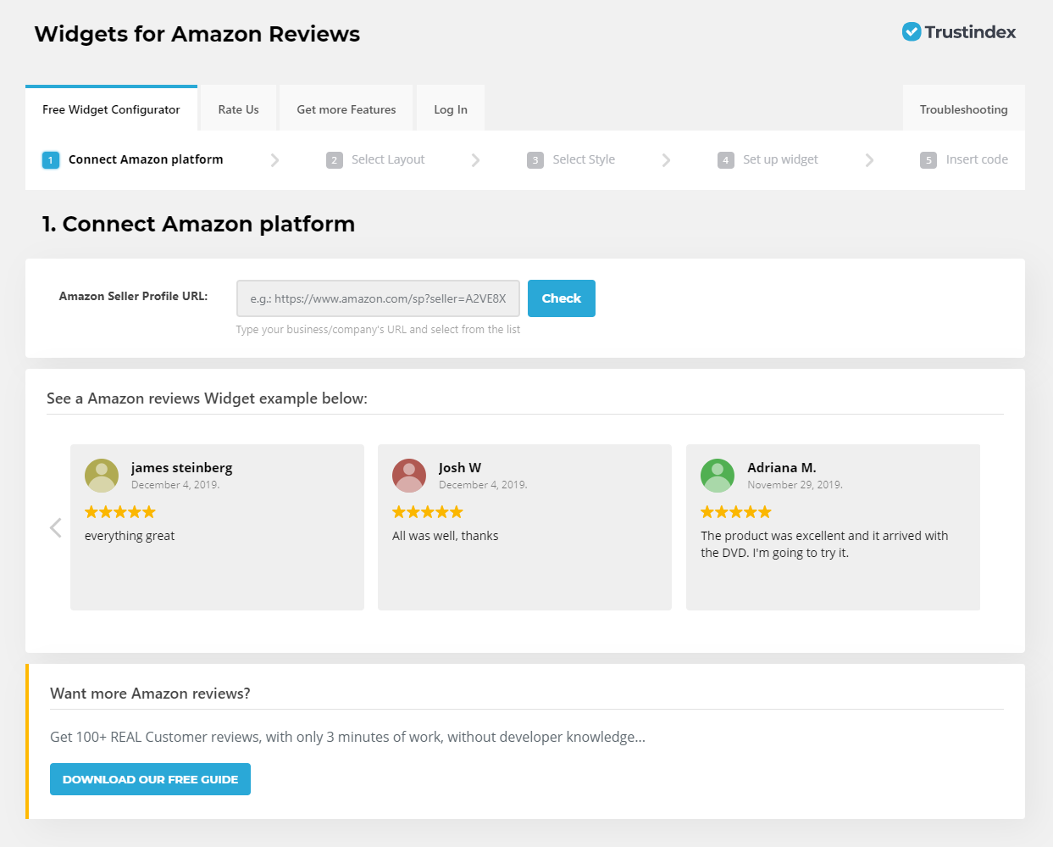Click step 2 number badge
Screen dimensions: 1053x847
335,160
